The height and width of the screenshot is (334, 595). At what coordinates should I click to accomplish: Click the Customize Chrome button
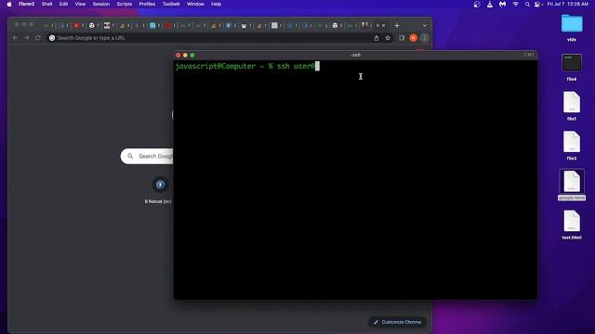397,322
